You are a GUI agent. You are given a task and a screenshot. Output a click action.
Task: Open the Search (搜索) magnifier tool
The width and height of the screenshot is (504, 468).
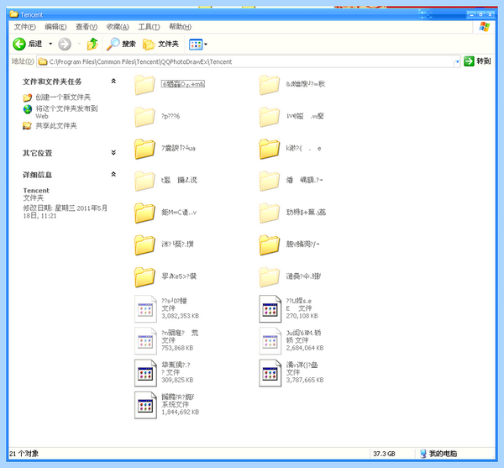[121, 44]
